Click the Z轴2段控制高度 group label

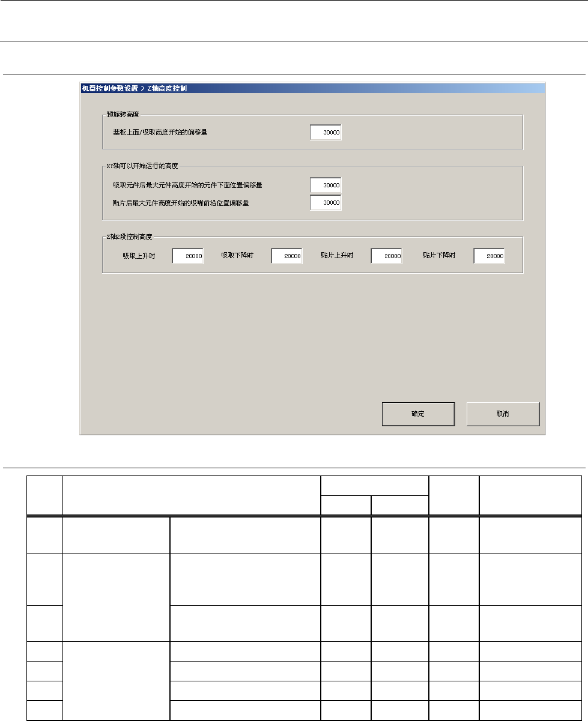pyautogui.click(x=129, y=237)
